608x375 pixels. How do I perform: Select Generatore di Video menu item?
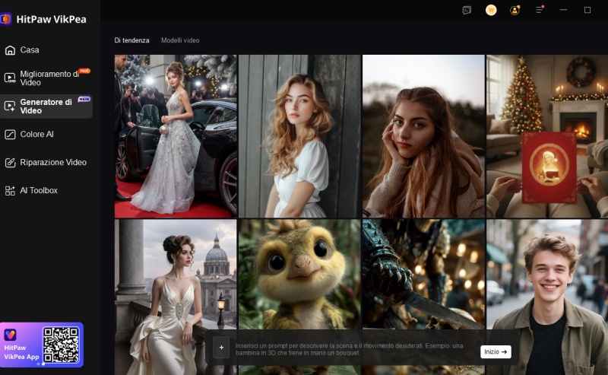pyautogui.click(x=46, y=106)
